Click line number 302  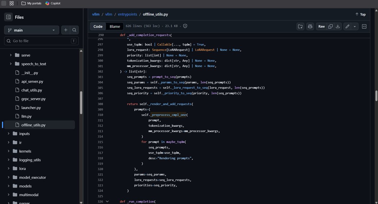100,71
